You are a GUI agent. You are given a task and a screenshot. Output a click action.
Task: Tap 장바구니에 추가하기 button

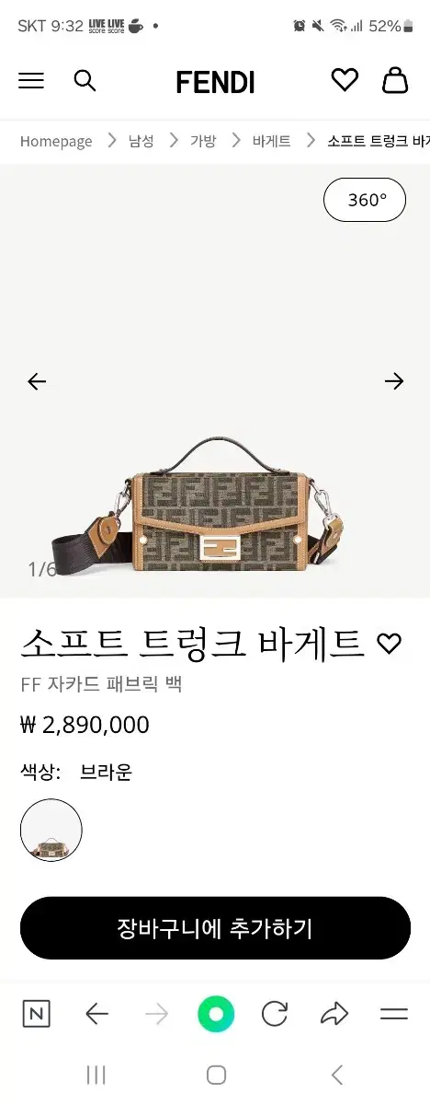click(215, 928)
